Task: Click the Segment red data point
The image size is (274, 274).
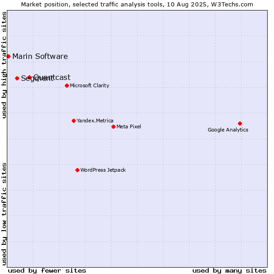Action: point(17,78)
